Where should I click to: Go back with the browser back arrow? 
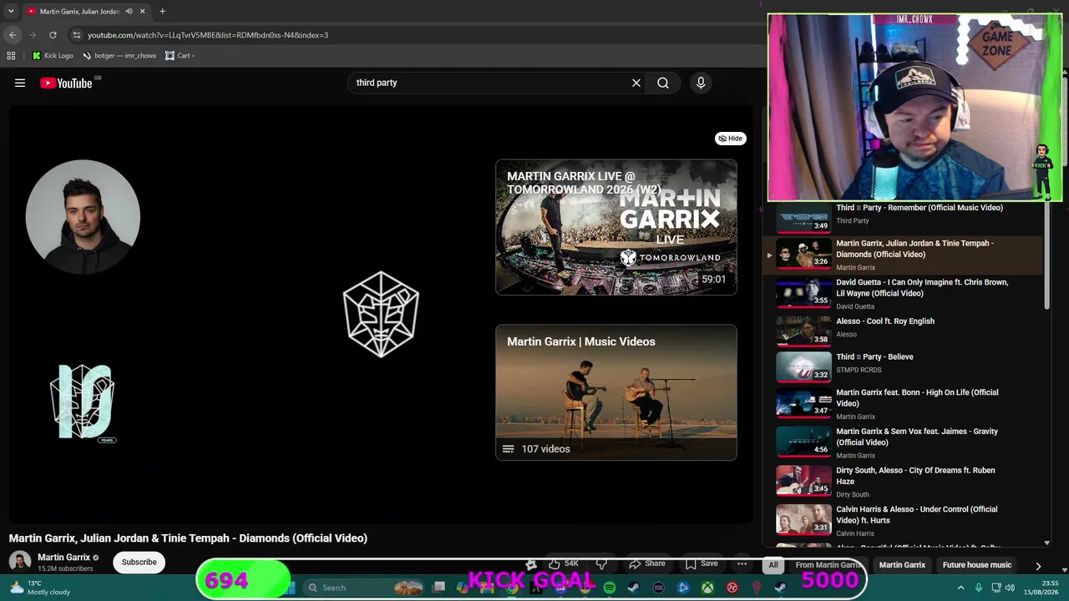click(13, 35)
